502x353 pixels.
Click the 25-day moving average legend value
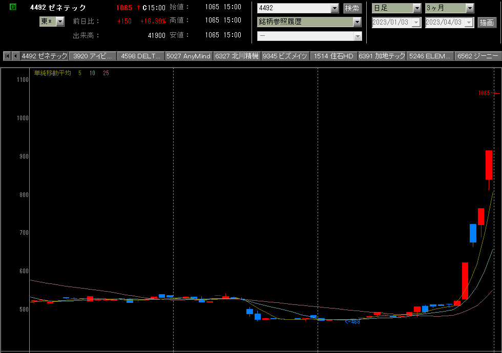click(106, 73)
